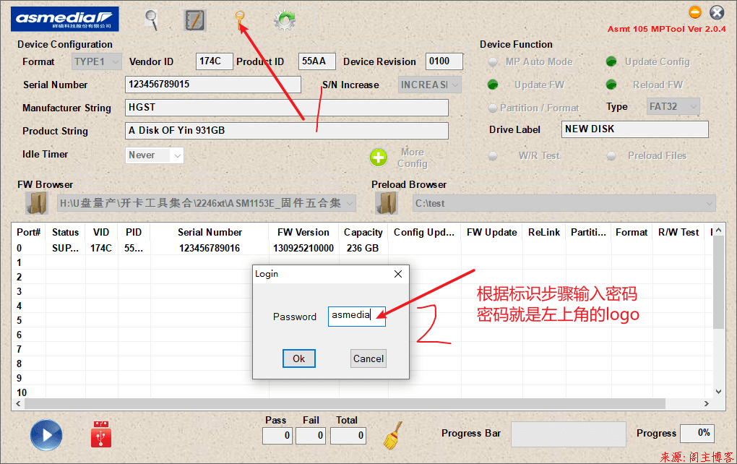Open the notepad edit config icon
Viewport: 737px width, 464px height.
click(194, 20)
